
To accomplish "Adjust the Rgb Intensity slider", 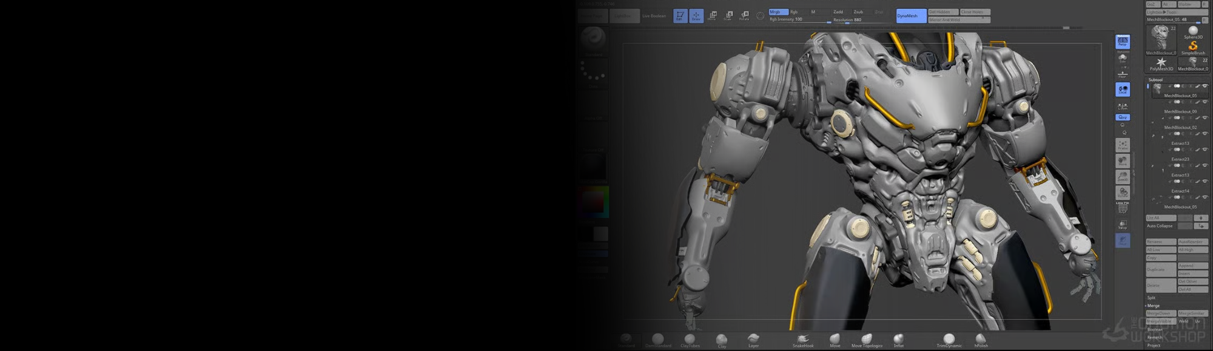I will pyautogui.click(x=799, y=20).
